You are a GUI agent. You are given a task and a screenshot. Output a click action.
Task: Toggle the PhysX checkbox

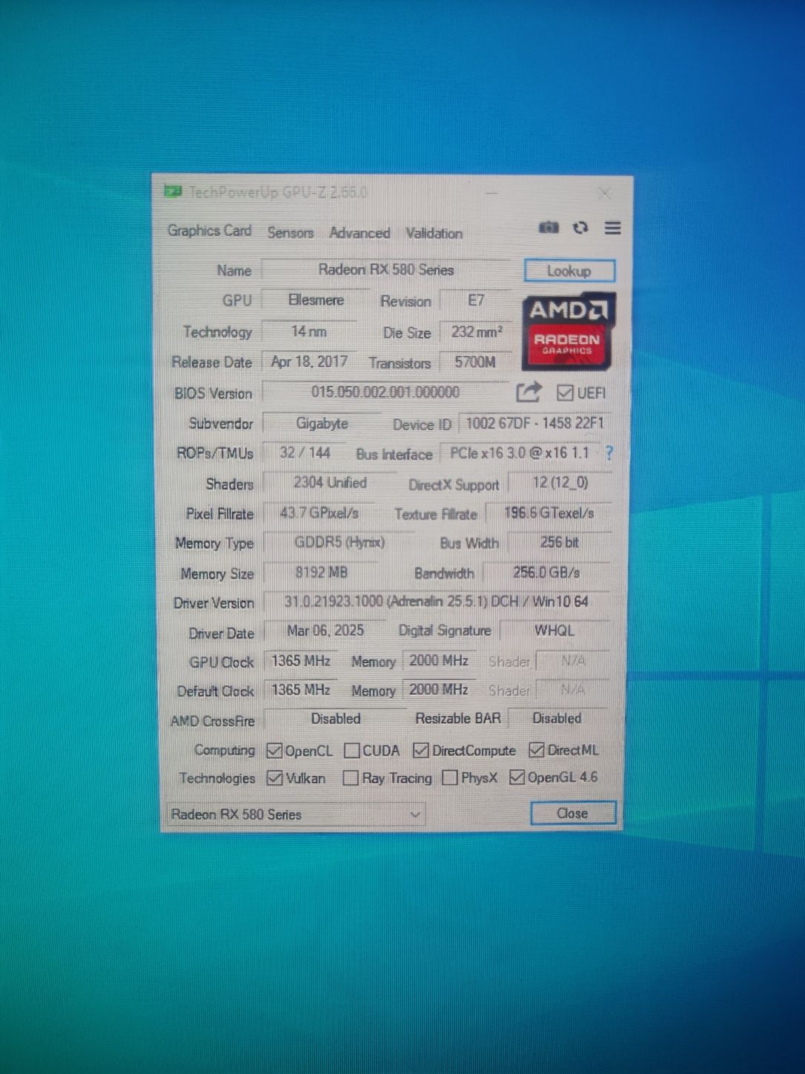[449, 777]
